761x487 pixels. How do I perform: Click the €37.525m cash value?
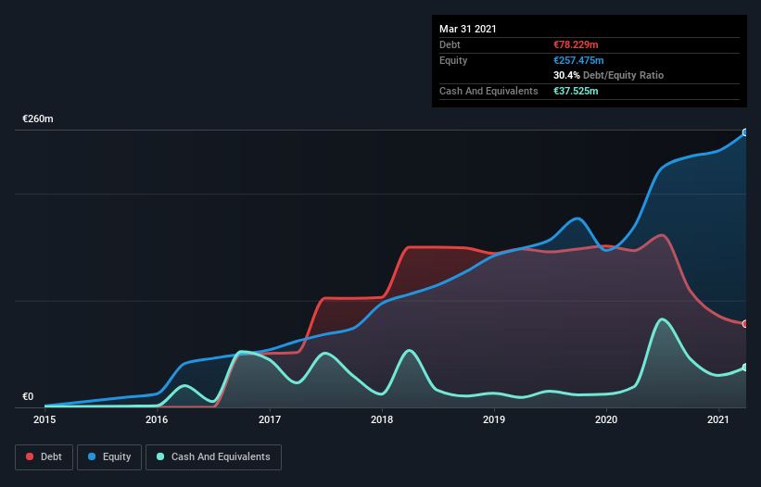[x=576, y=91]
